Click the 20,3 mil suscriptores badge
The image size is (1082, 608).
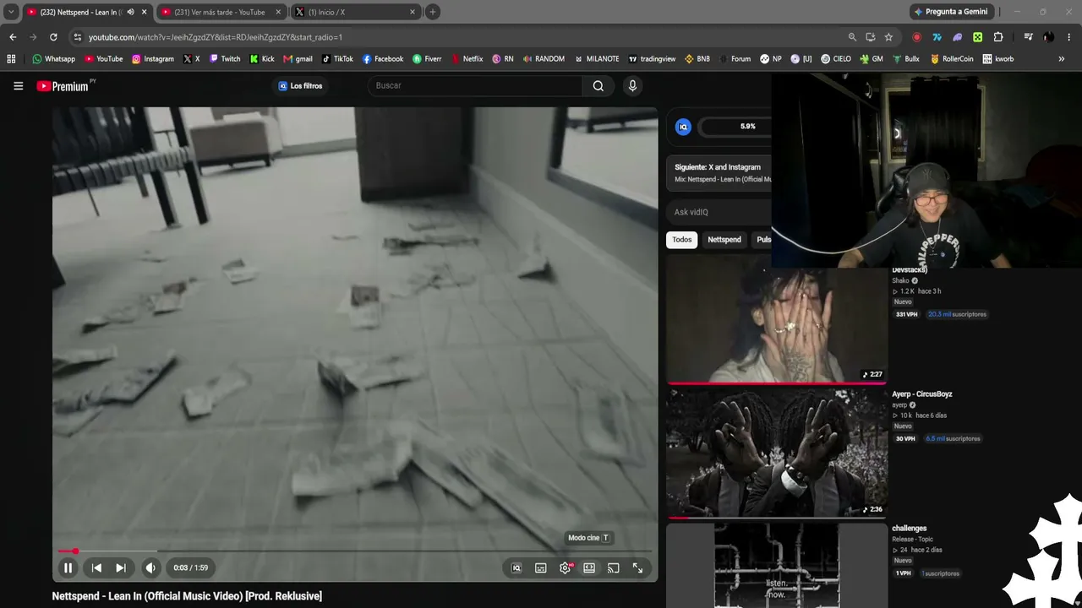point(957,314)
